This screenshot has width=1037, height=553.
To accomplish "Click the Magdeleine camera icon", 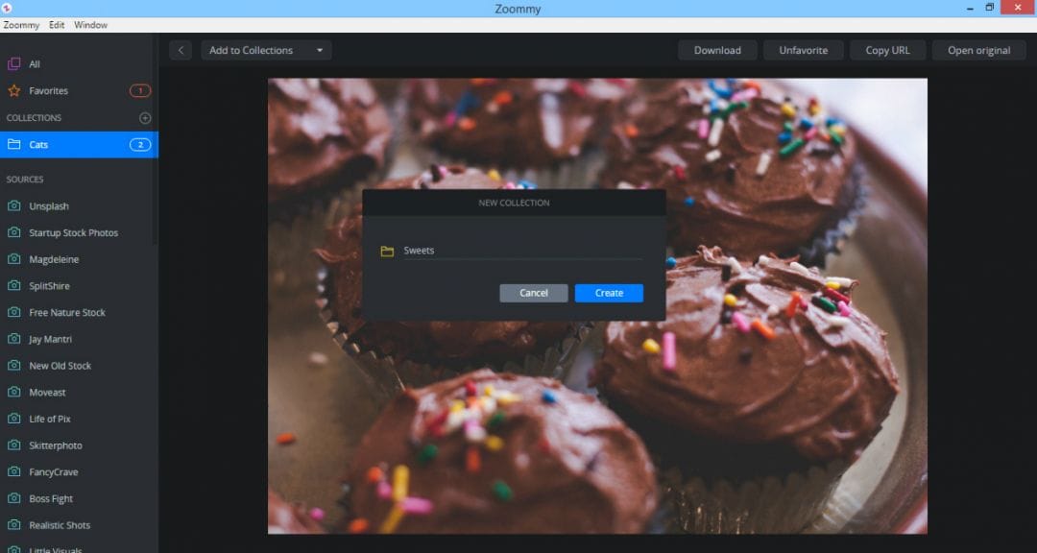I will (13, 258).
